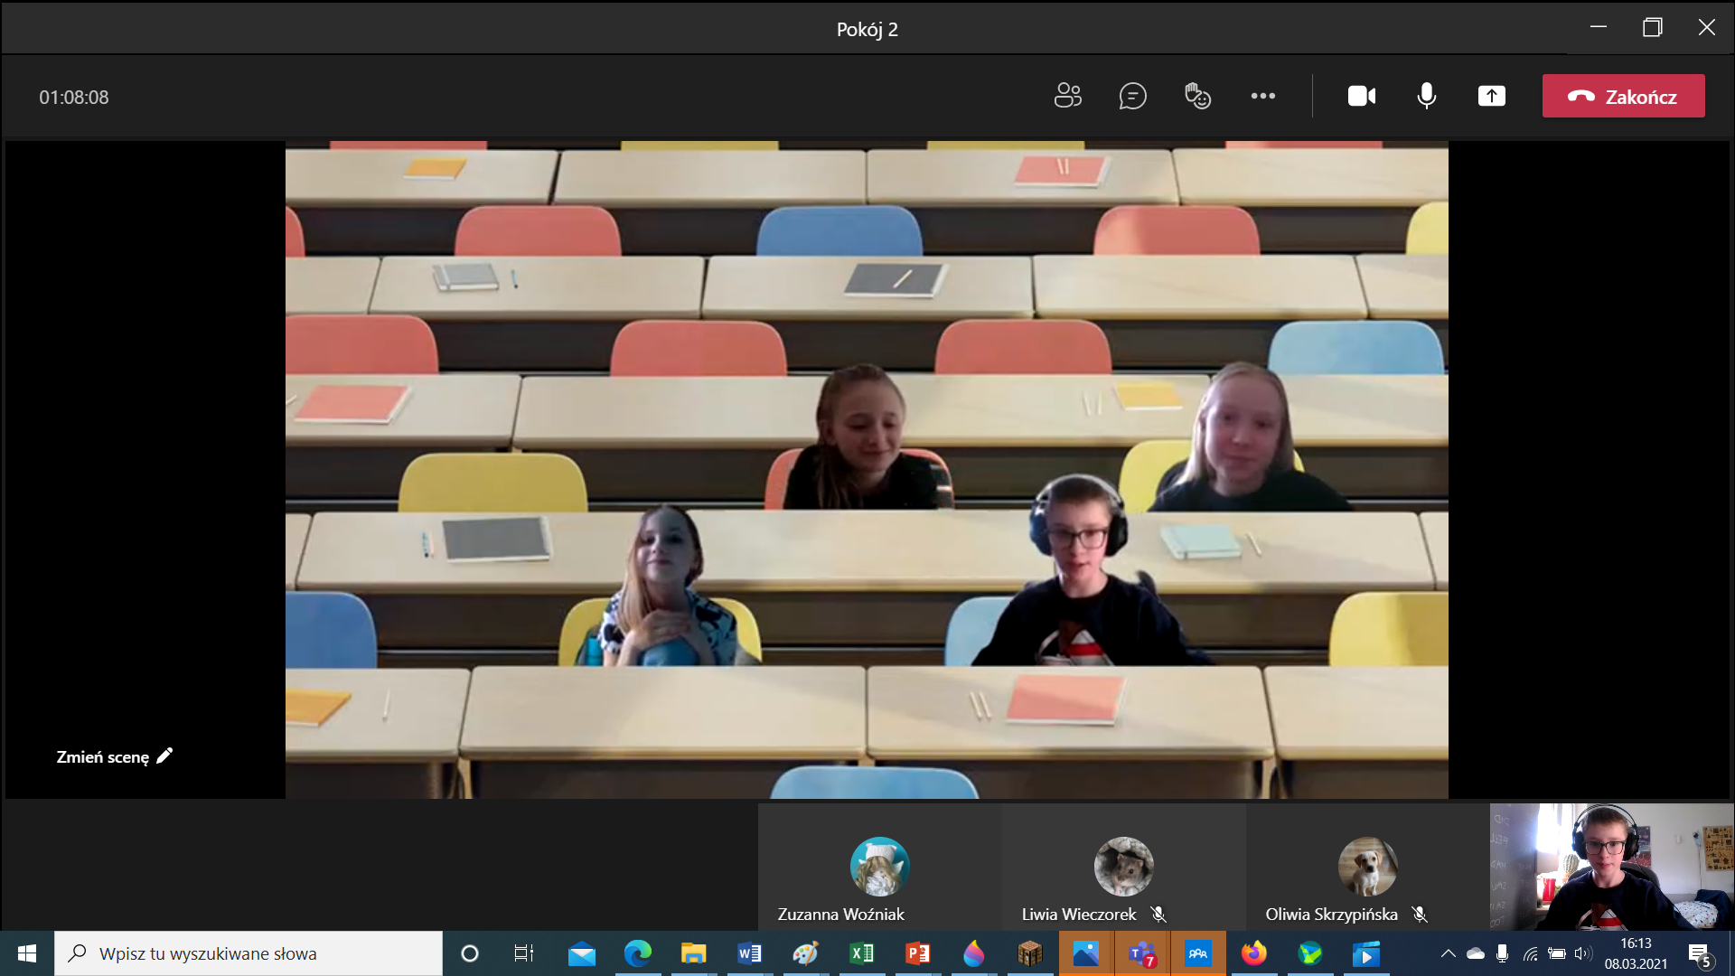Open the meeting chat
This screenshot has width=1735, height=976.
coord(1132,96)
